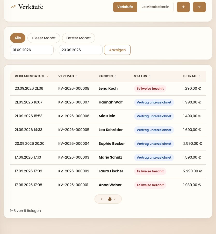Open contract KV-2026-000001

pos(73,185)
